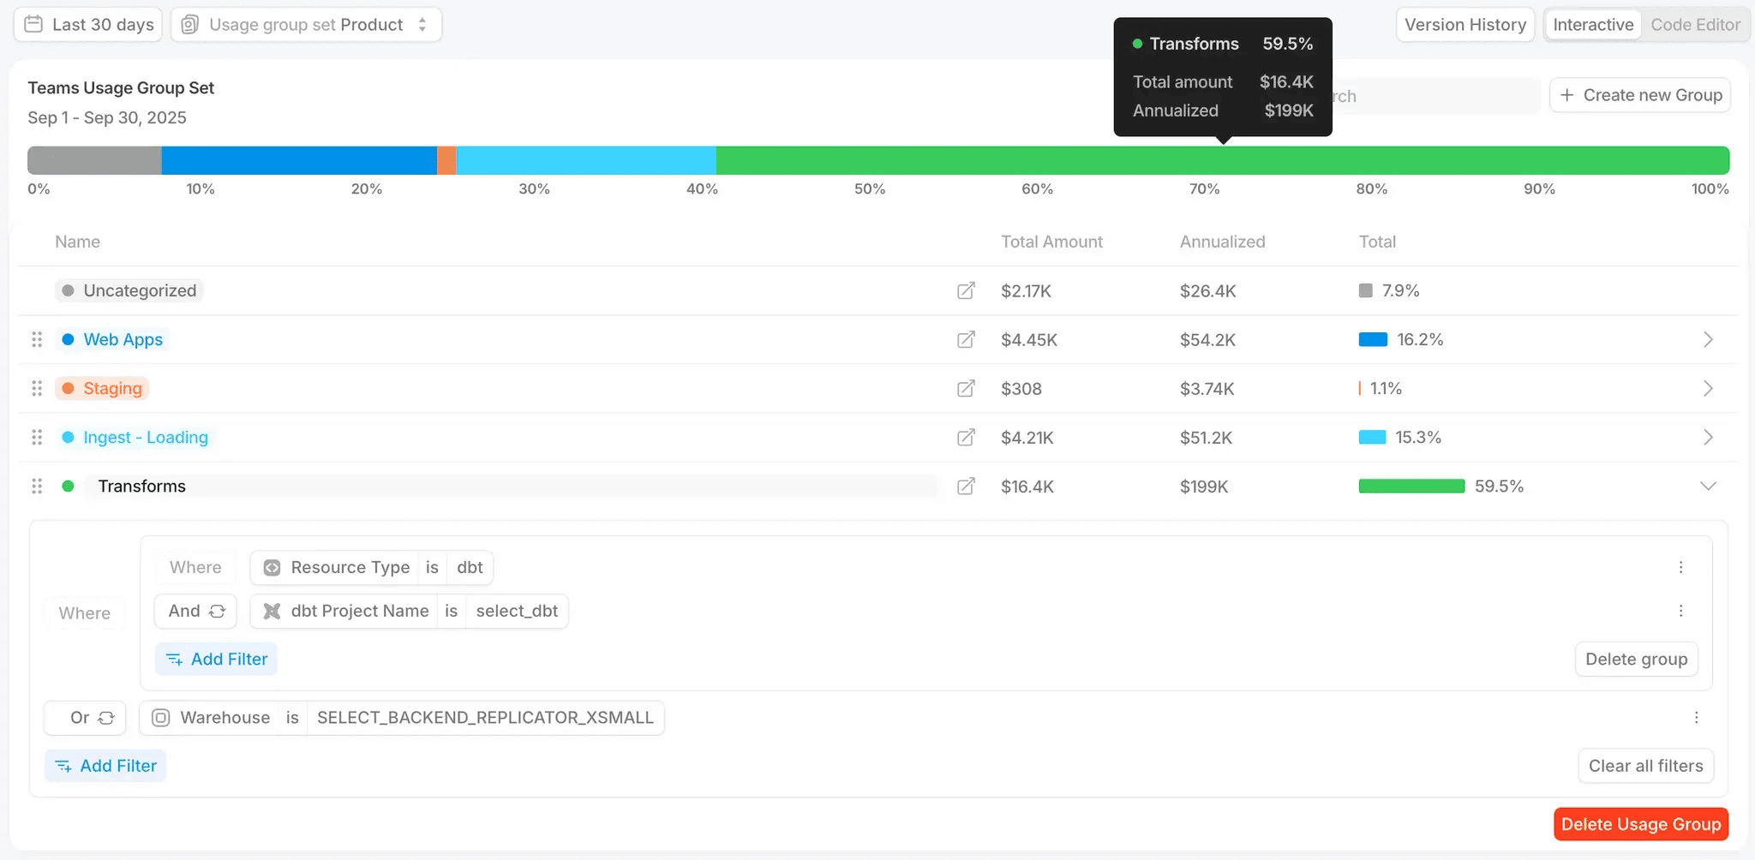Click the light blue Ingest segment in bar
1755x860 pixels.
(586, 160)
